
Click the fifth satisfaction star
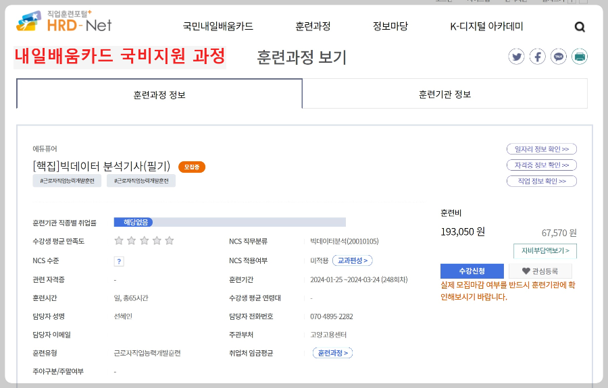[170, 241]
